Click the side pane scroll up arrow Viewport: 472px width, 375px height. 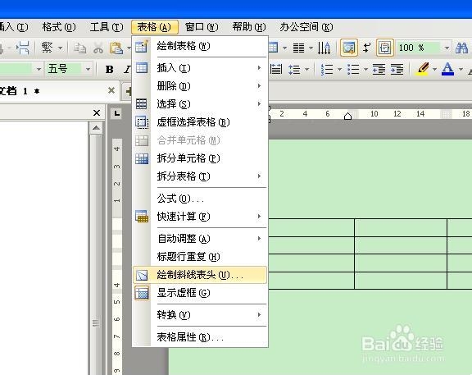pos(97,128)
